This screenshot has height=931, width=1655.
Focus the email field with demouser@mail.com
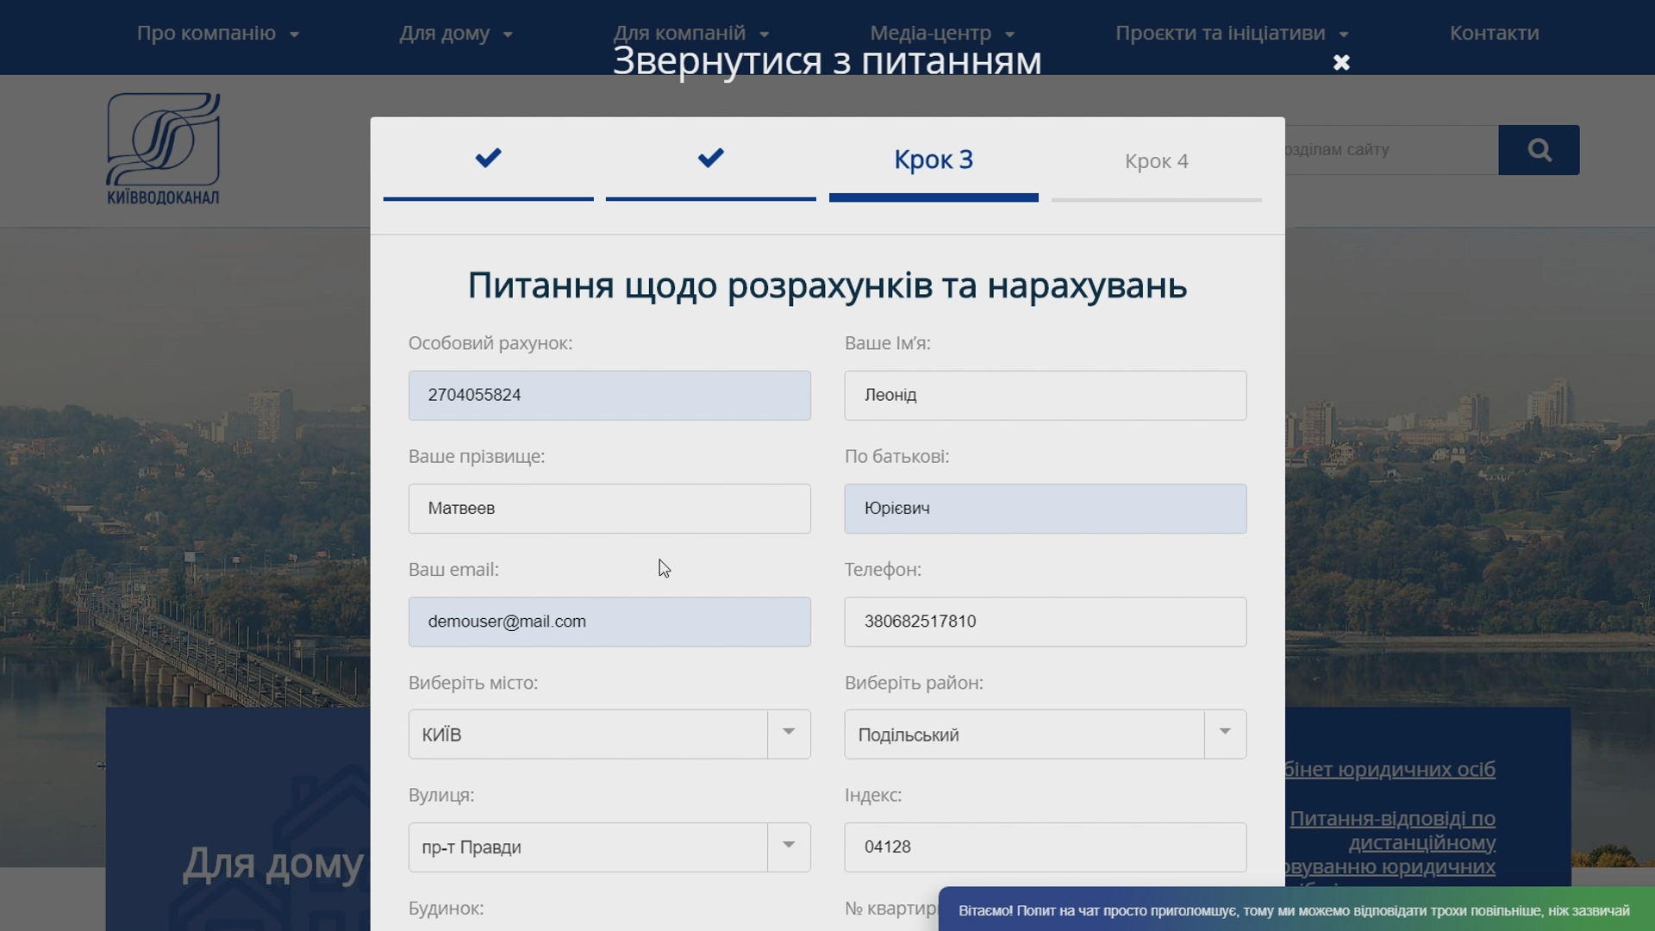pyautogui.click(x=609, y=622)
